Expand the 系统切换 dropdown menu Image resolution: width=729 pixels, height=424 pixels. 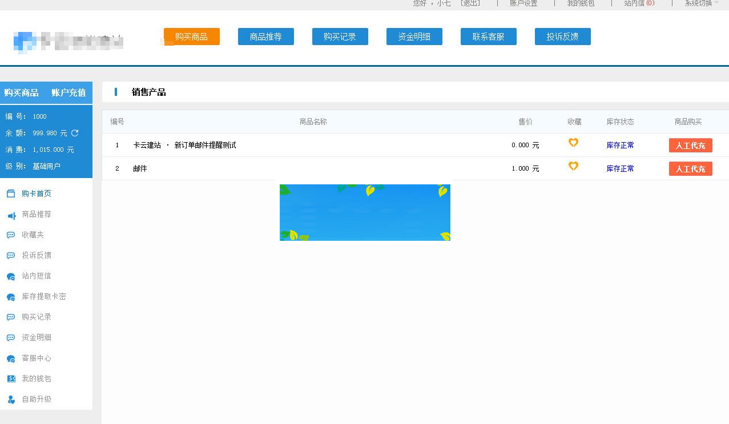point(699,3)
